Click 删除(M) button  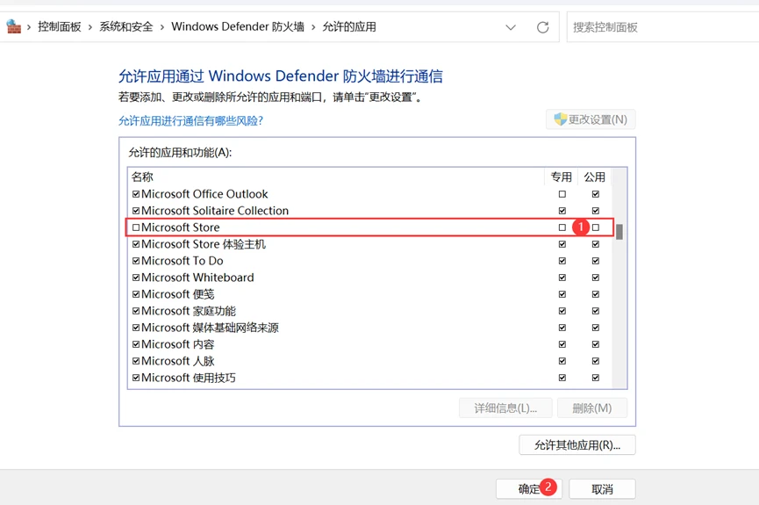point(592,408)
